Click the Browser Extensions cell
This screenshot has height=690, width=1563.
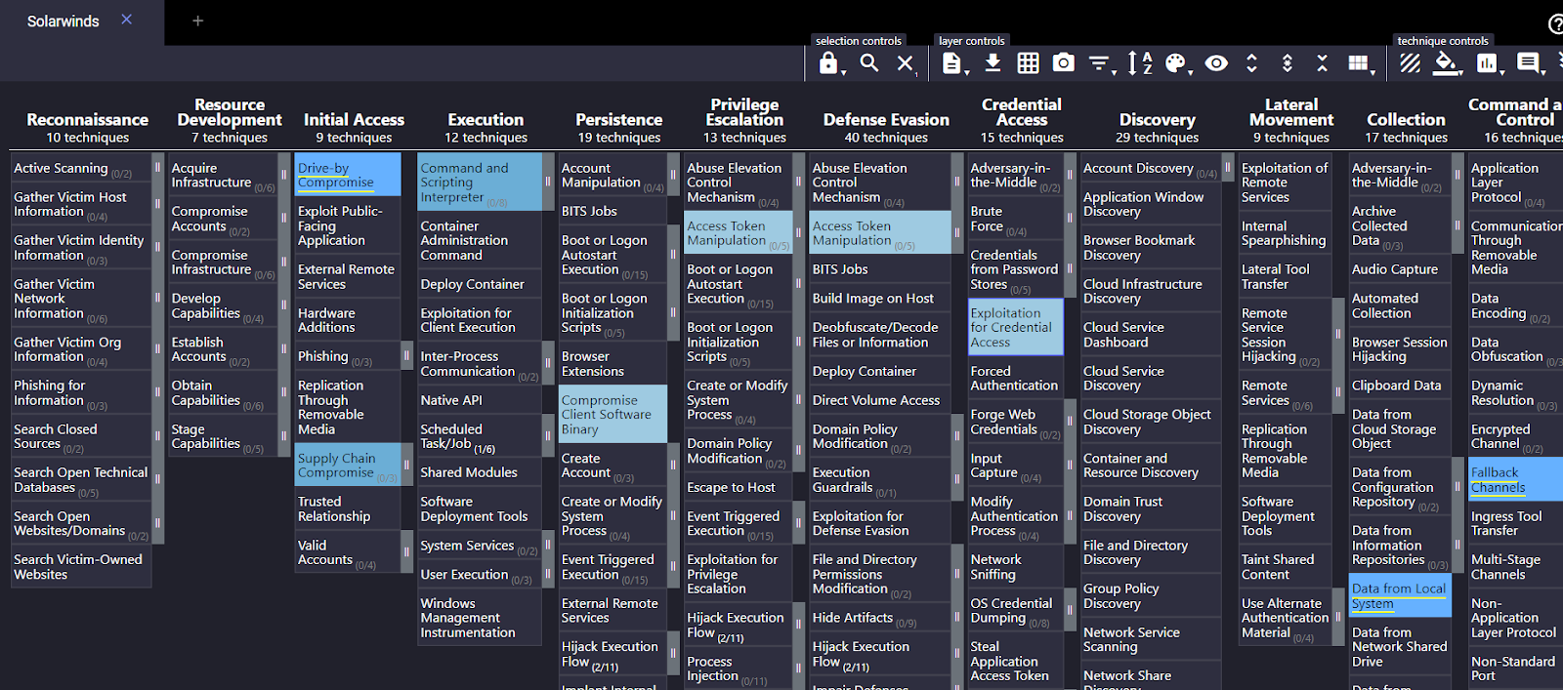pos(613,364)
